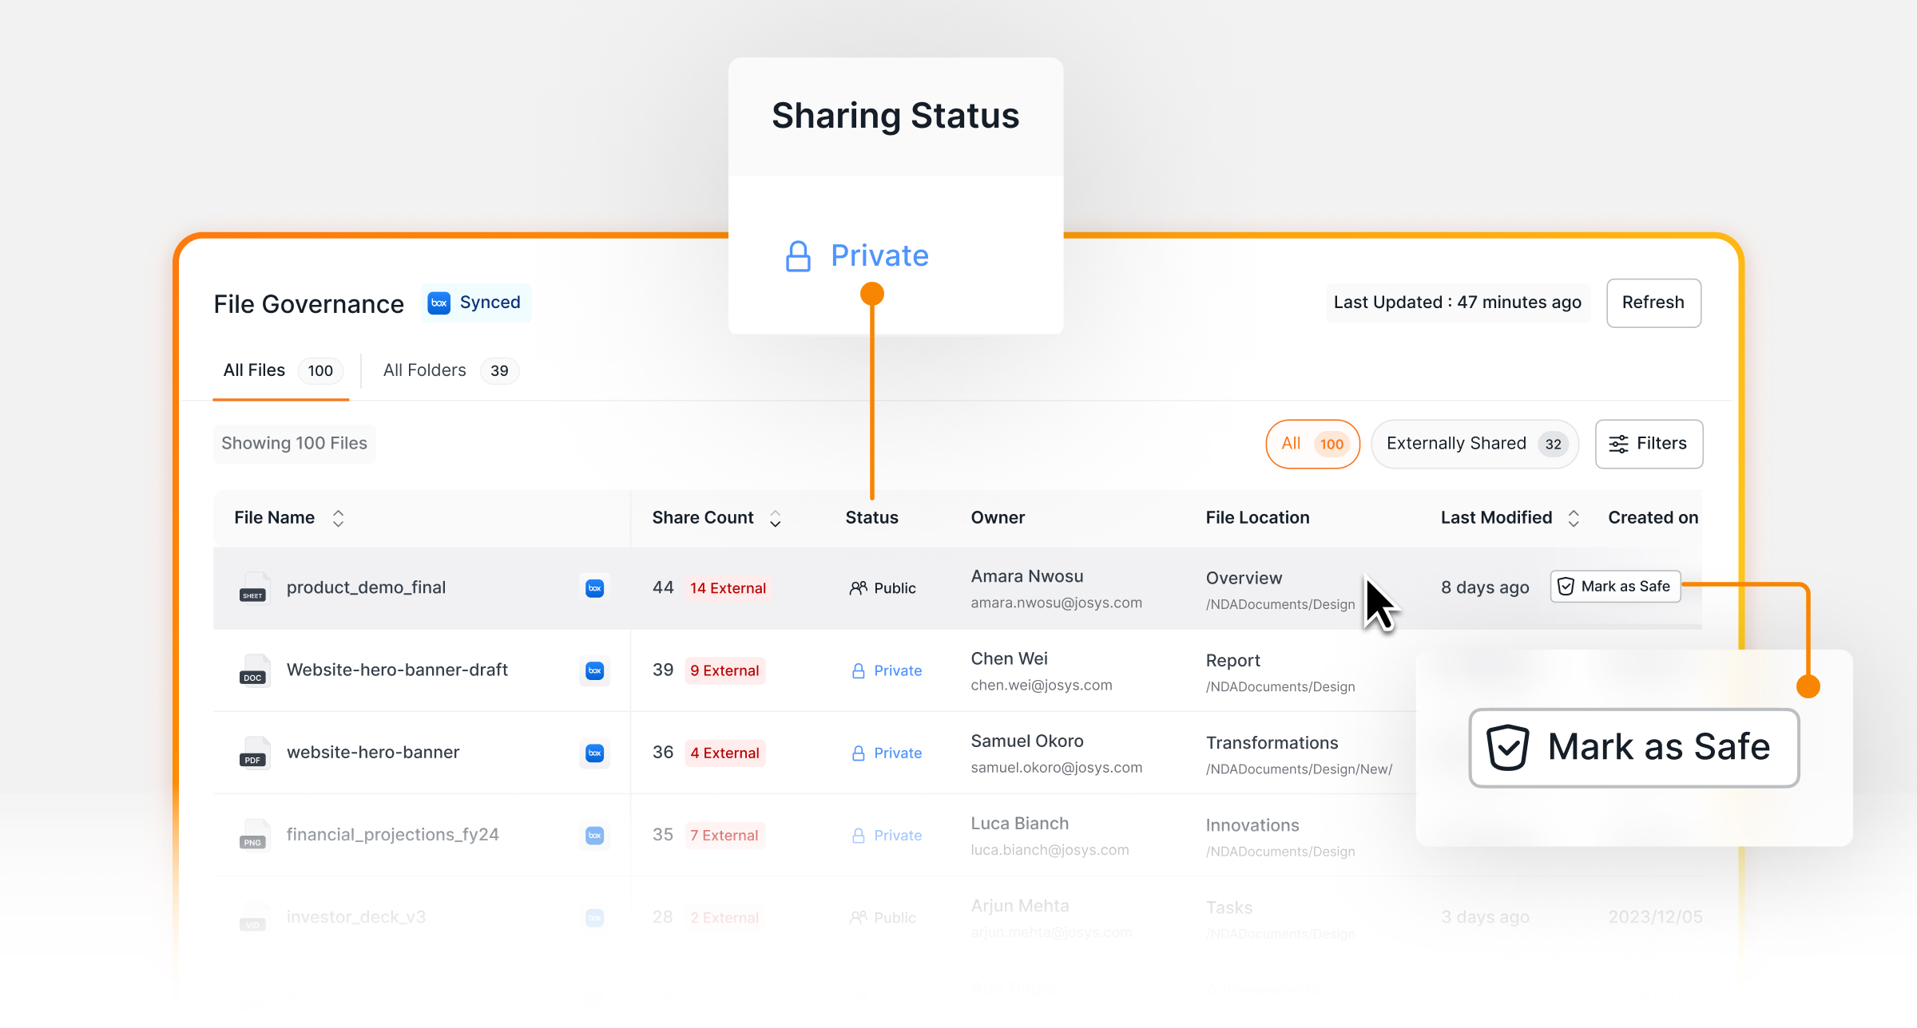Viewport: 1917px width, 1028px height.
Task: Click SHEET file icon for product_demo_final
Action: pyautogui.click(x=253, y=588)
